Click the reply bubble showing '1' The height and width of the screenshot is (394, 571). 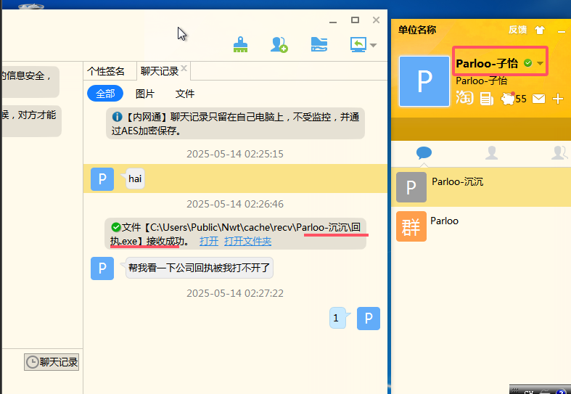click(x=337, y=318)
